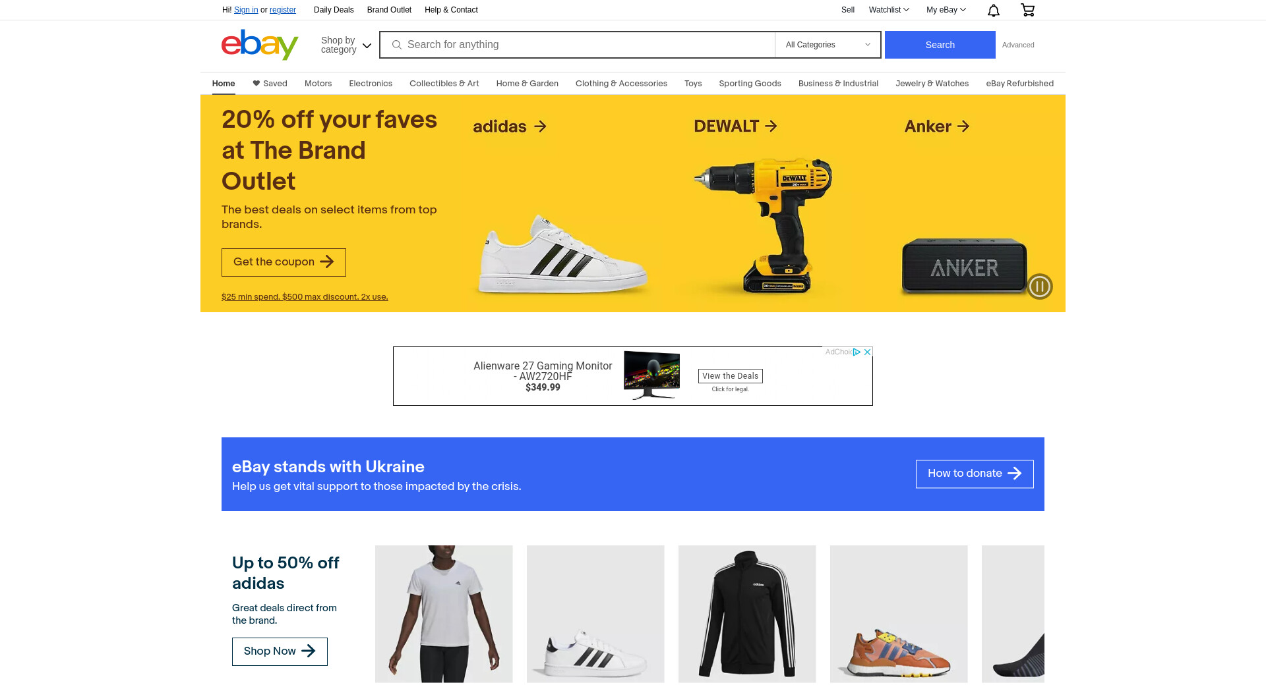This screenshot has height=685, width=1266.
Task: Open the Anker arrow banner link
Action: coord(937,126)
